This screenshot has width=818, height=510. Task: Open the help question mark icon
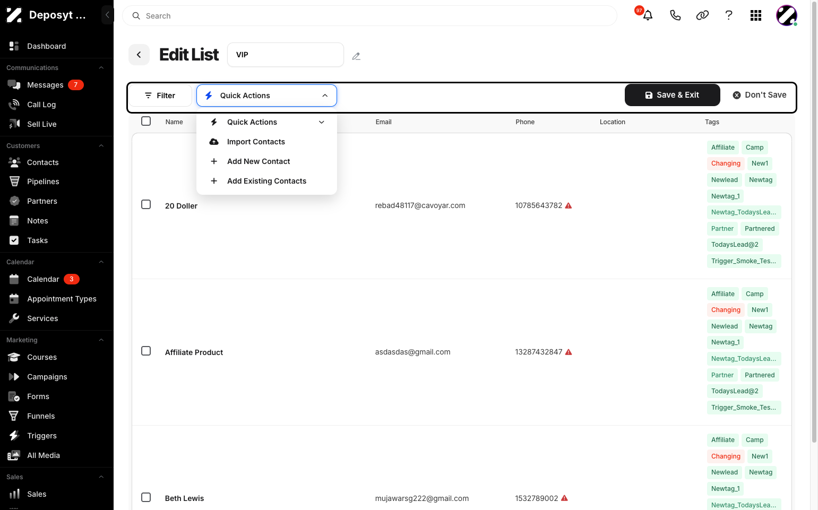(x=729, y=15)
